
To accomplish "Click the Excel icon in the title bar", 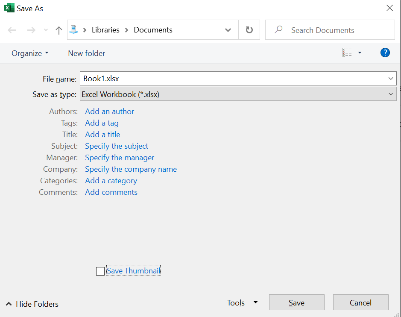I will click(x=8, y=8).
